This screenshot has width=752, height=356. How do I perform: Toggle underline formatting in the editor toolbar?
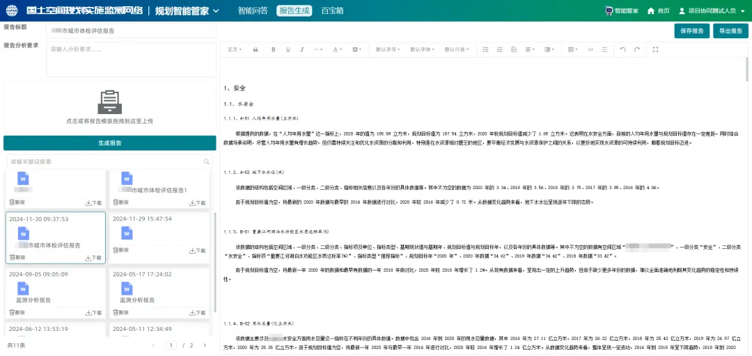coord(288,49)
